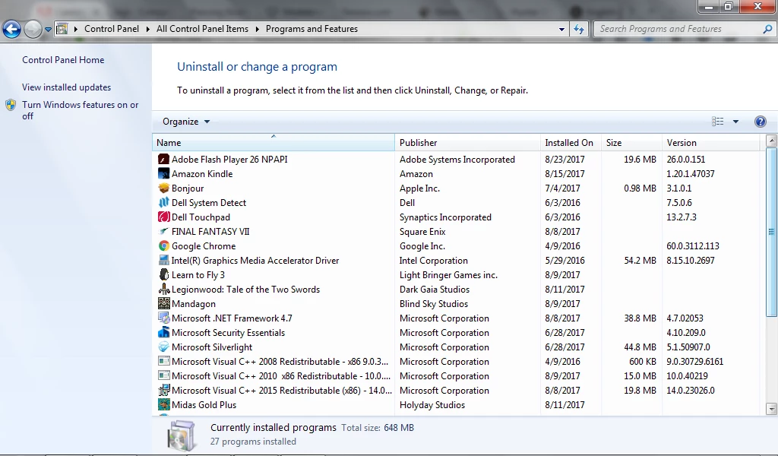Sort by the Version column header

[x=711, y=142]
